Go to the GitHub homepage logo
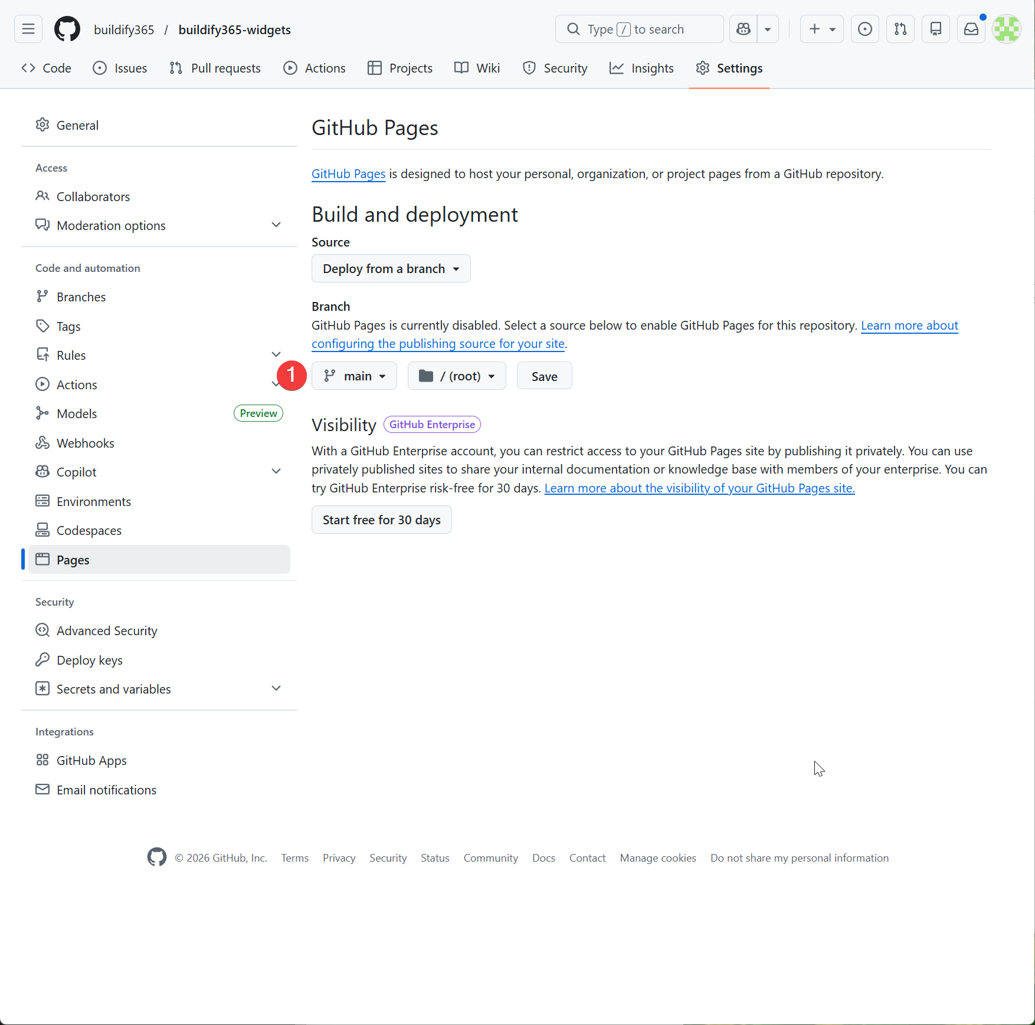 pyautogui.click(x=67, y=29)
